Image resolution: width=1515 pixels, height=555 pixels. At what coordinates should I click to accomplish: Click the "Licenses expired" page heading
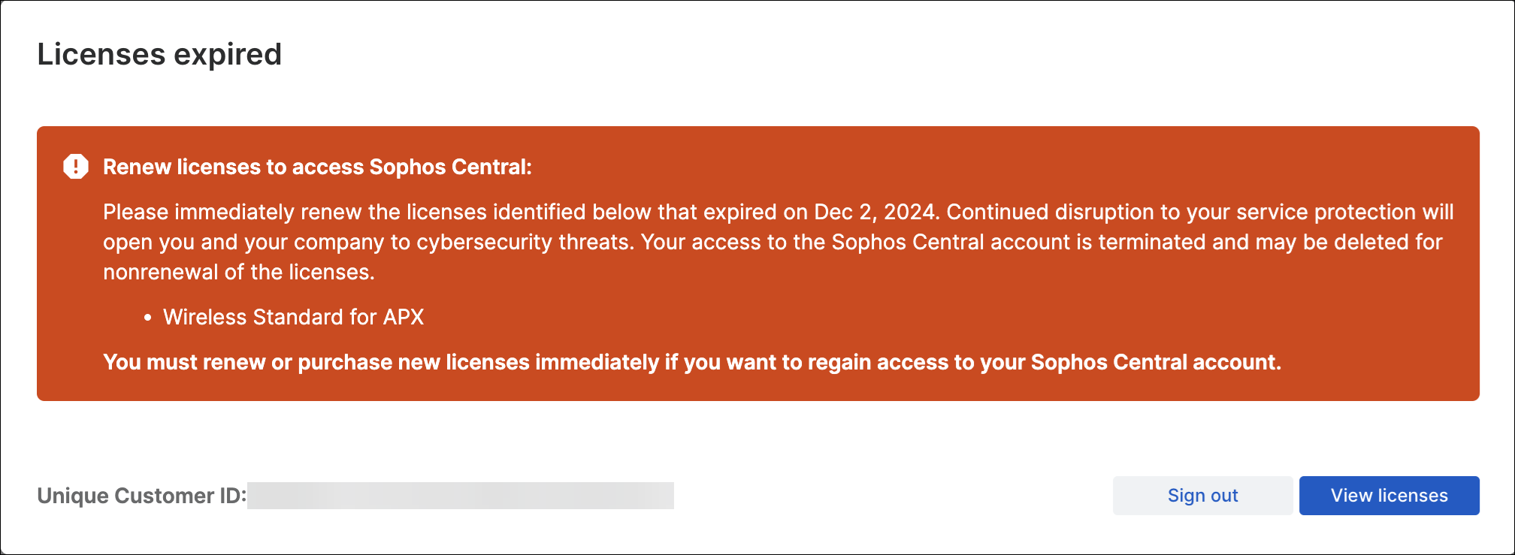coord(159,55)
